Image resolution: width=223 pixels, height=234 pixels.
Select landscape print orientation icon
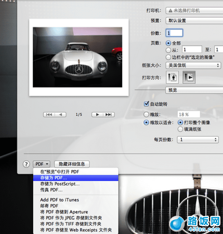pos(189,77)
